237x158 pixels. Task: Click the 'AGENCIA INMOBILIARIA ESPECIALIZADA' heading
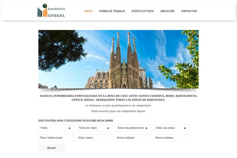coord(118,98)
